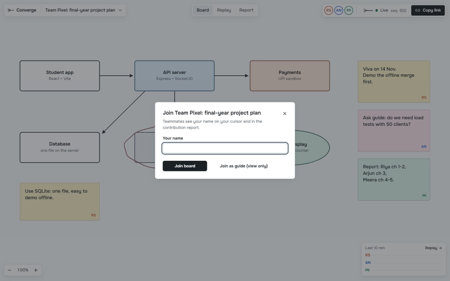This screenshot has height=281, width=450.
Task: Select the Use SQLite sticky note
Action: tap(60, 202)
